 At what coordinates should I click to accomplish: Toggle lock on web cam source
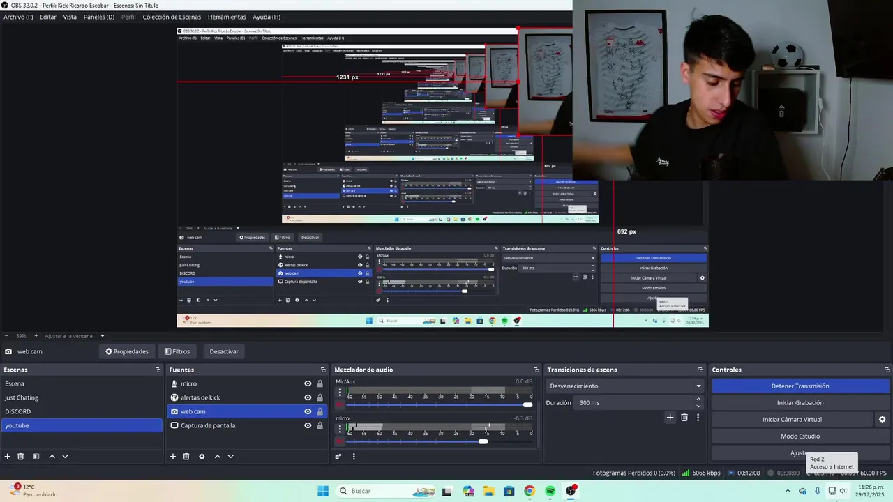(x=320, y=411)
